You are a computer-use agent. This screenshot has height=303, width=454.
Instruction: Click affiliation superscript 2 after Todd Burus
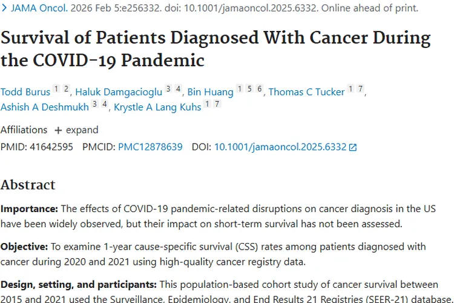click(66, 89)
